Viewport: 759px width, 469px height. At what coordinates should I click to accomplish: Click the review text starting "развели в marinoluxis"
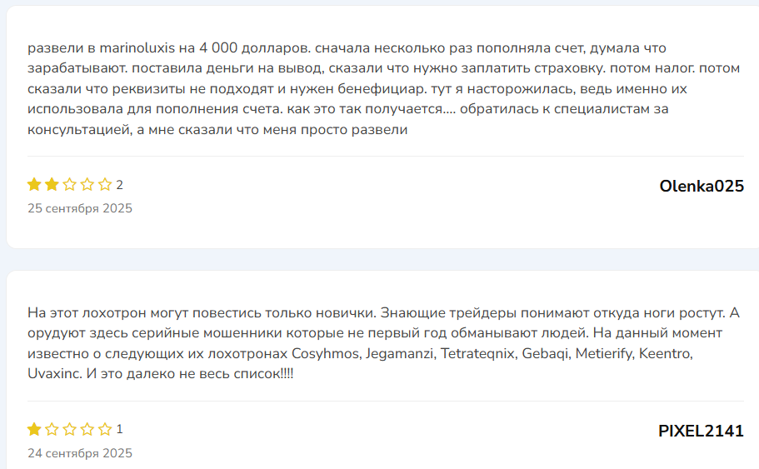pos(384,88)
